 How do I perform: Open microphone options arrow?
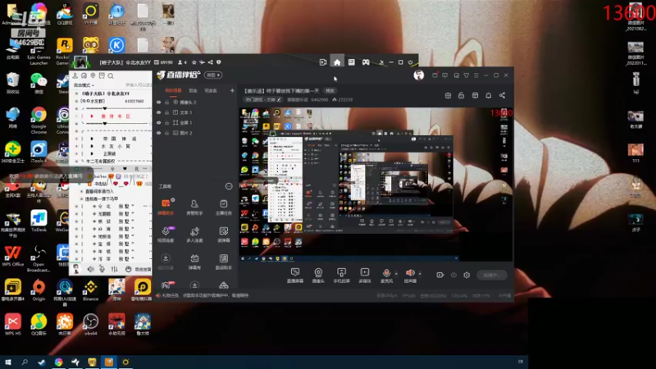396,274
